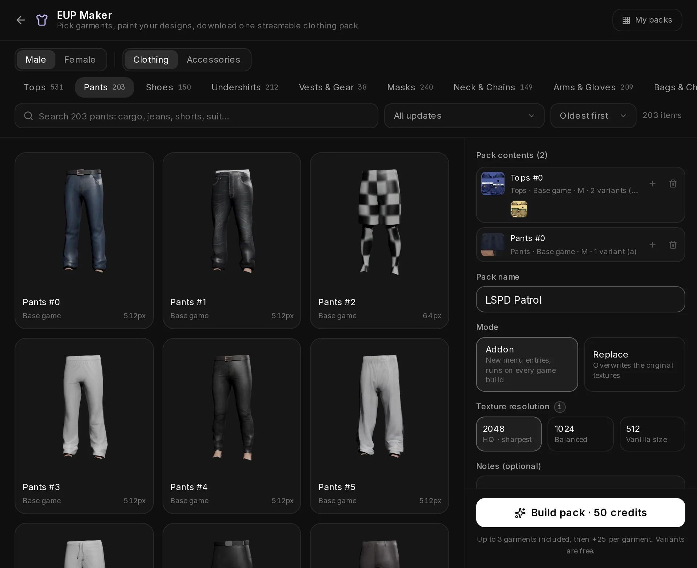Select the Pants #5 white sweatpants card
This screenshot has height=568, width=697.
pyautogui.click(x=379, y=426)
